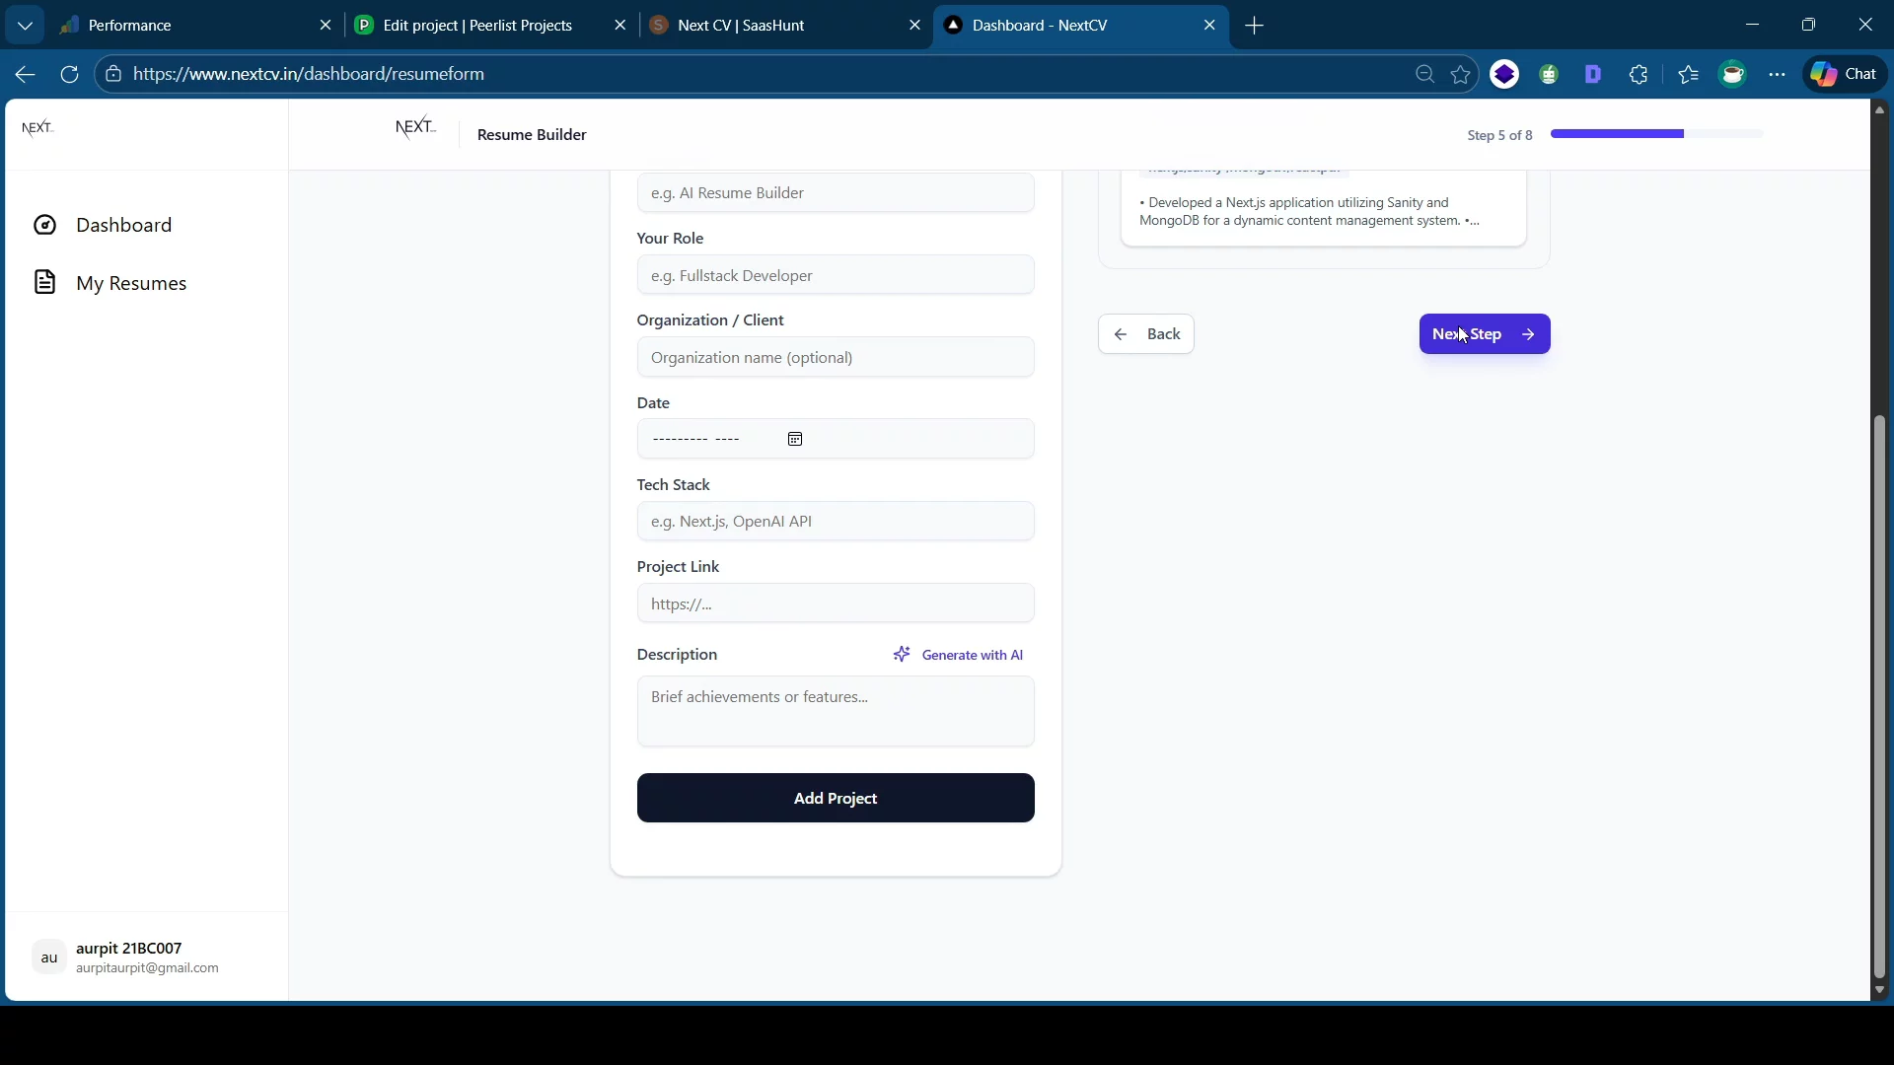Click the Step 5 of 8 progress bar
Screen dimensions: 1894x1065
click(x=1656, y=134)
